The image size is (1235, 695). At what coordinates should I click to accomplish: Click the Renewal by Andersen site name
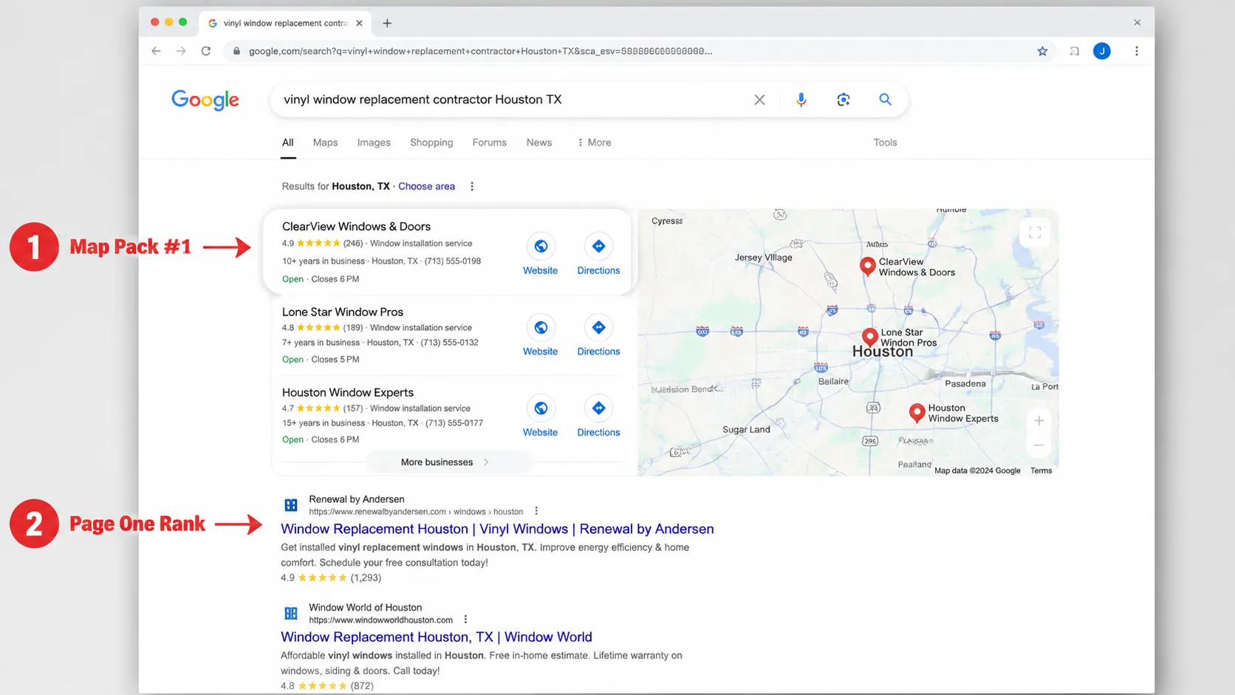click(x=356, y=499)
